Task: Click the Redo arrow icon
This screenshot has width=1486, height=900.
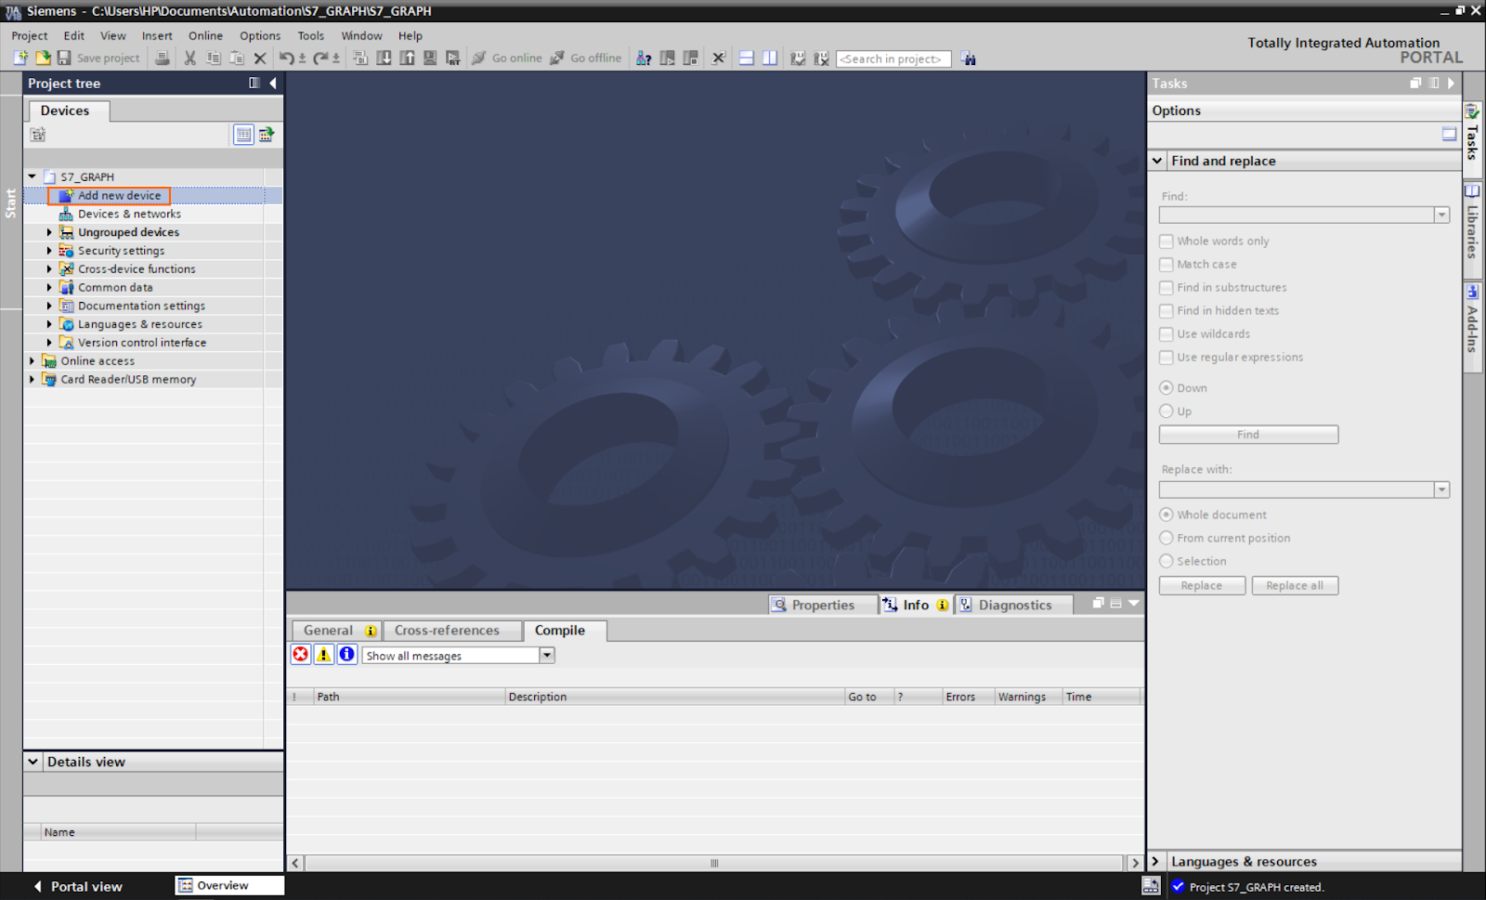Action: click(320, 58)
